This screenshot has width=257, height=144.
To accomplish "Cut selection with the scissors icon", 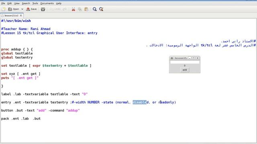I will pos(73,9).
